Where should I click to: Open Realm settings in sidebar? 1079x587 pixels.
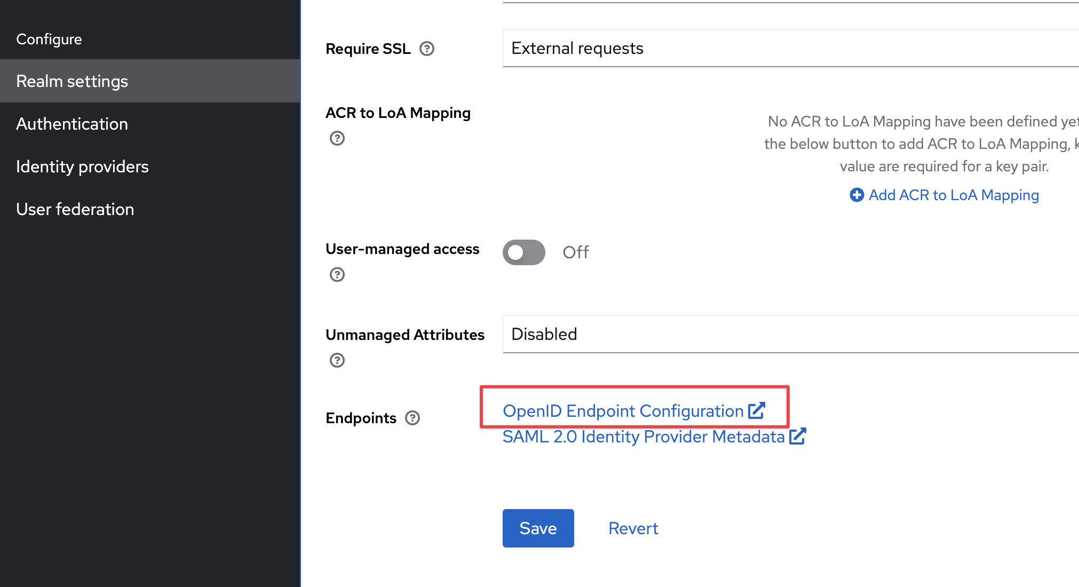(x=150, y=81)
